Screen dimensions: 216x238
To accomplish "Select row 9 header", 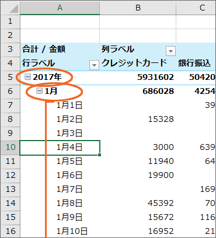I will (10, 134).
